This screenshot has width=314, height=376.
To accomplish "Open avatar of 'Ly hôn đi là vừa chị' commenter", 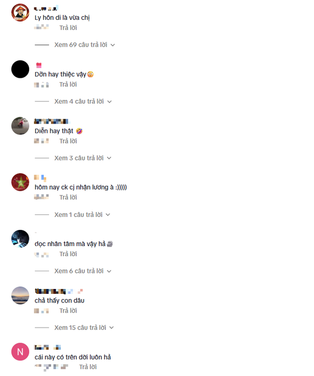I will pyautogui.click(x=20, y=12).
